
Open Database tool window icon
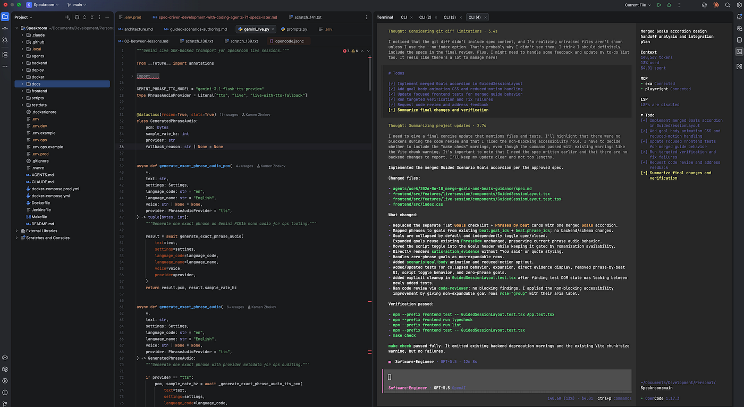point(739,40)
